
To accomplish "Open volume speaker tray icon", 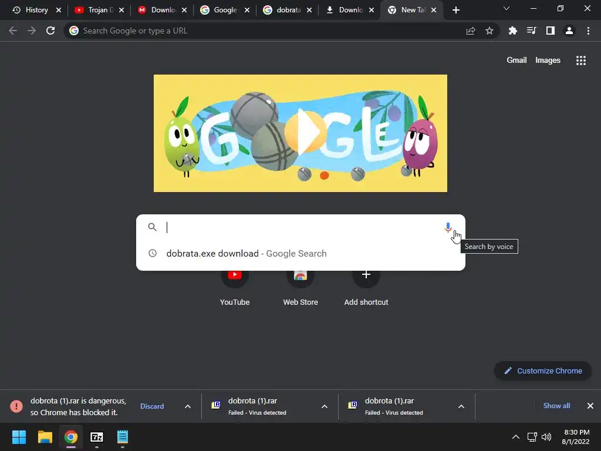I will 546,437.
